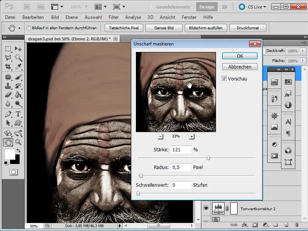
Task: Select the Eraser tool
Action: tap(8, 95)
